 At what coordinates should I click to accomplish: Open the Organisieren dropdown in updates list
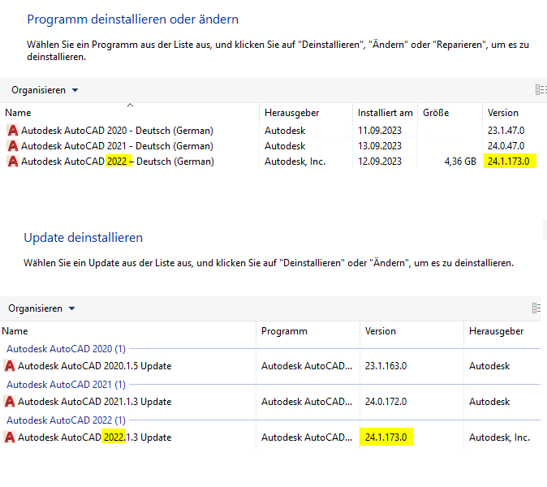coord(41,308)
